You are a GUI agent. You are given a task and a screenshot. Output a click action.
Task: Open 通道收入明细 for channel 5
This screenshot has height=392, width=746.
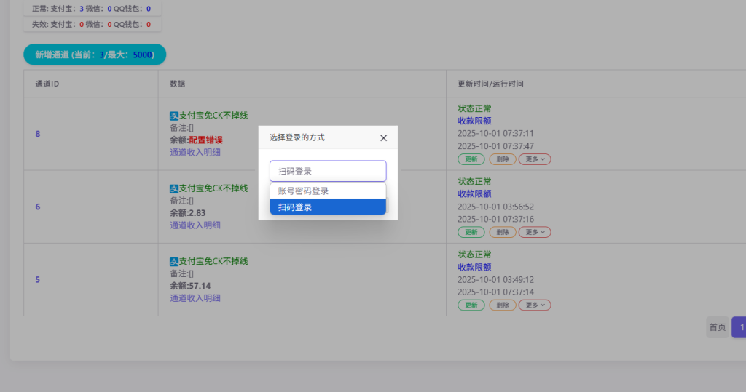pos(195,297)
